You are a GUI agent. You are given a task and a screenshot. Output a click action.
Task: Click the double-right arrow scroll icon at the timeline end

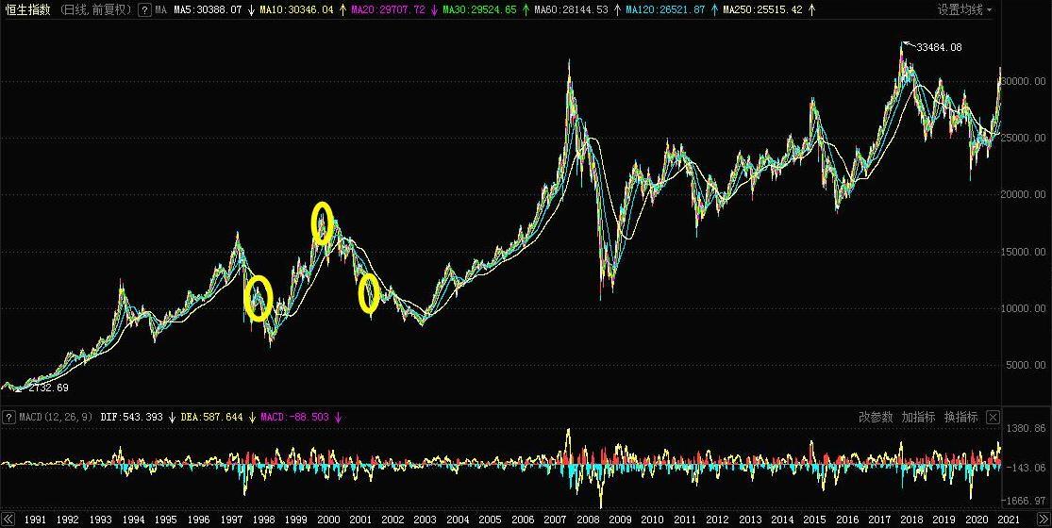(1044, 520)
